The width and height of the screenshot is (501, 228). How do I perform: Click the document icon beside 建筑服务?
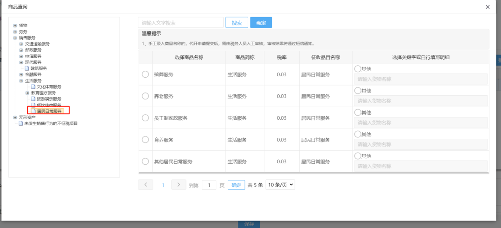point(27,68)
